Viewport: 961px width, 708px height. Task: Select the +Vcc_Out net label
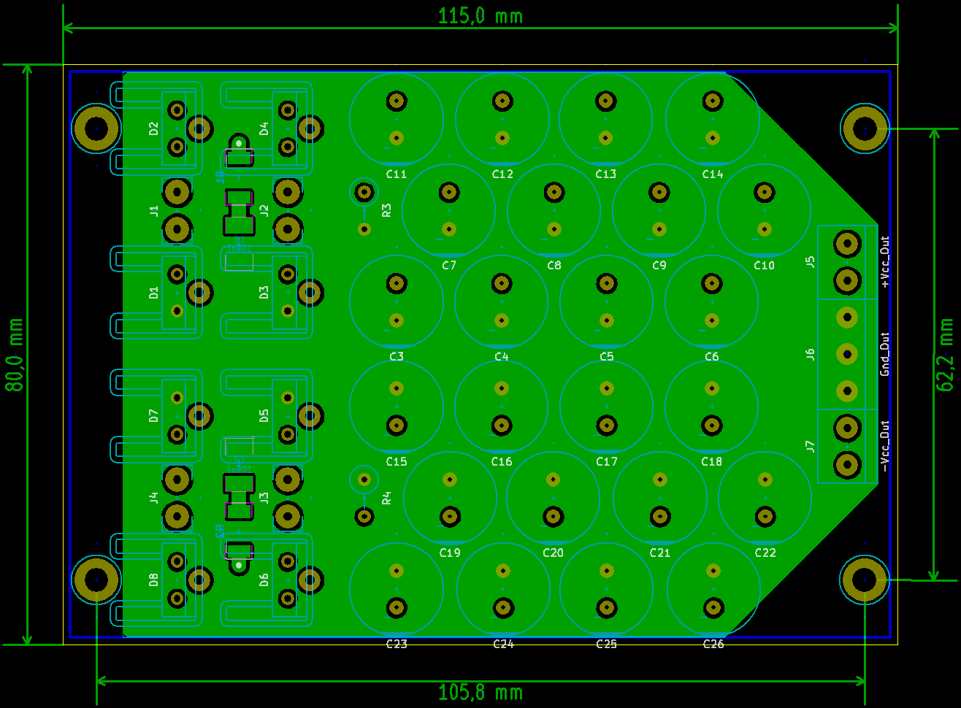pyautogui.click(x=885, y=261)
